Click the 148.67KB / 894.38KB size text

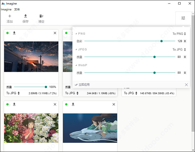(157, 93)
